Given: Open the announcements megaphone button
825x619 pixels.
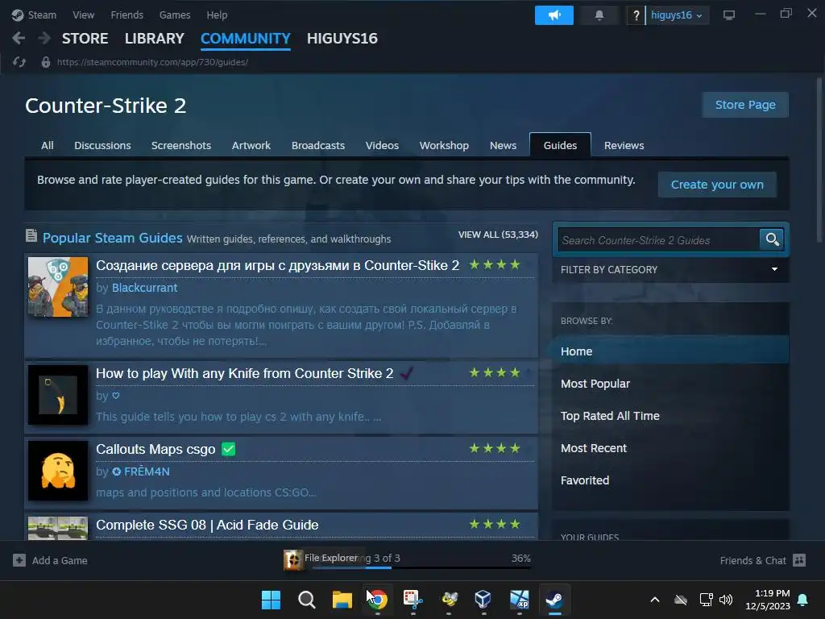Looking at the screenshot, I should click(x=554, y=15).
